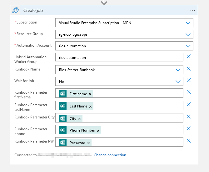Remove the Runbook Parameter phone field

(x=189, y=128)
